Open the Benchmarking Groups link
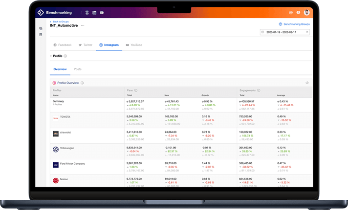 294,24
